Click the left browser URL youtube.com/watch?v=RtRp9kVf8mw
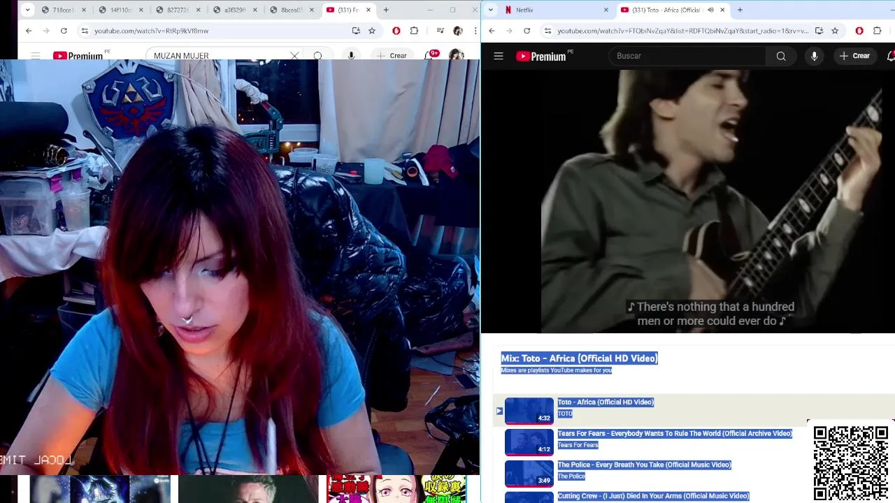The width and height of the screenshot is (895, 503). click(151, 31)
